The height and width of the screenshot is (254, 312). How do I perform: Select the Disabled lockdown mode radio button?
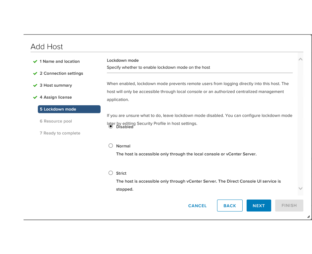click(111, 127)
